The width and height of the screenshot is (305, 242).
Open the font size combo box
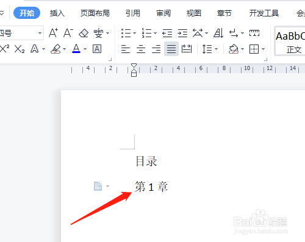[21, 33]
